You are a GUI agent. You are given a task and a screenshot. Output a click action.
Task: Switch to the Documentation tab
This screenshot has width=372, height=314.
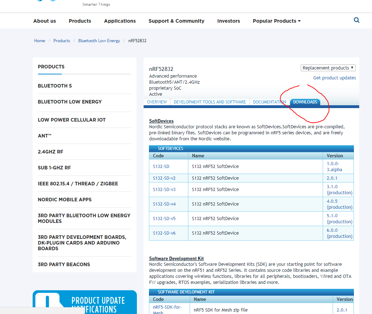270,102
